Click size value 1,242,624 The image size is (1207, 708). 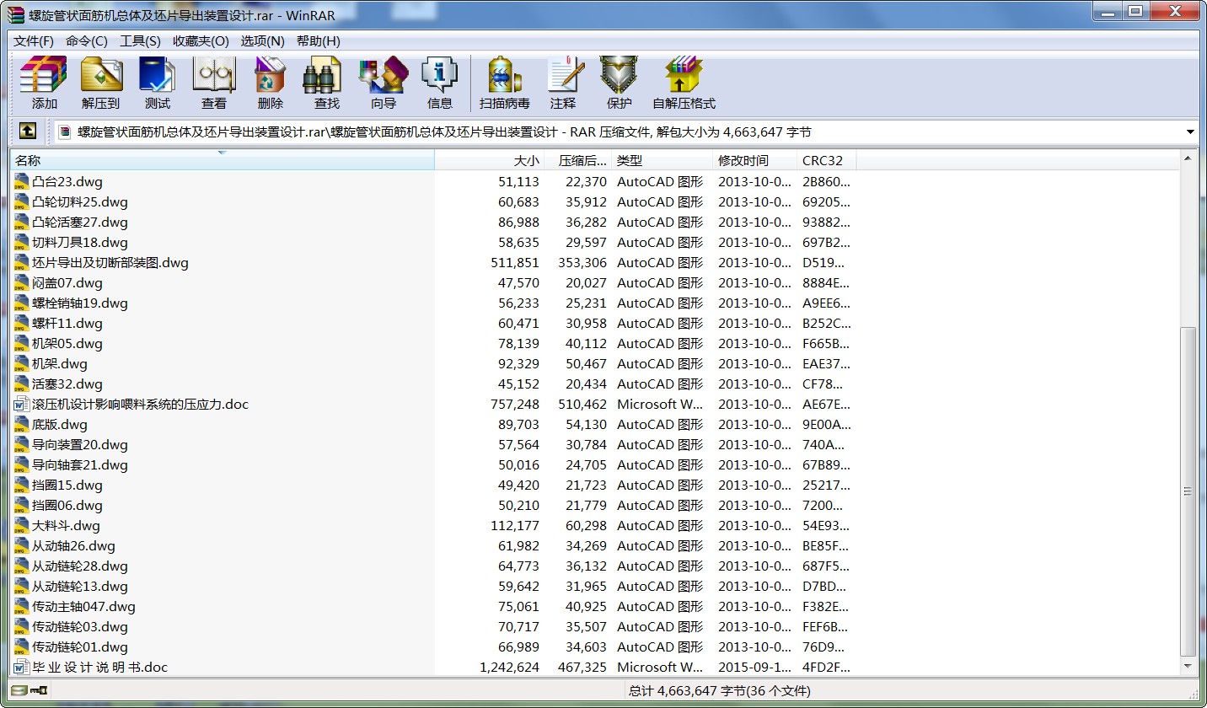tap(509, 667)
